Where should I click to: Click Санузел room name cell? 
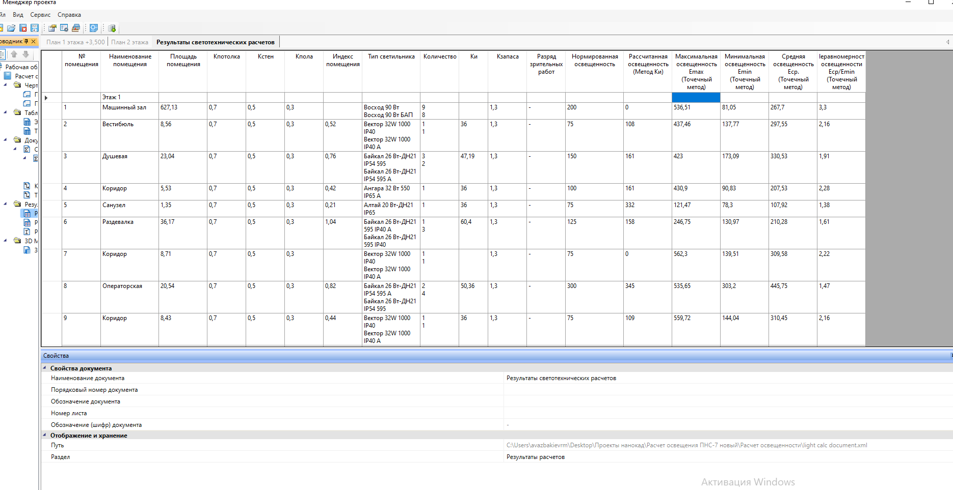[129, 209]
